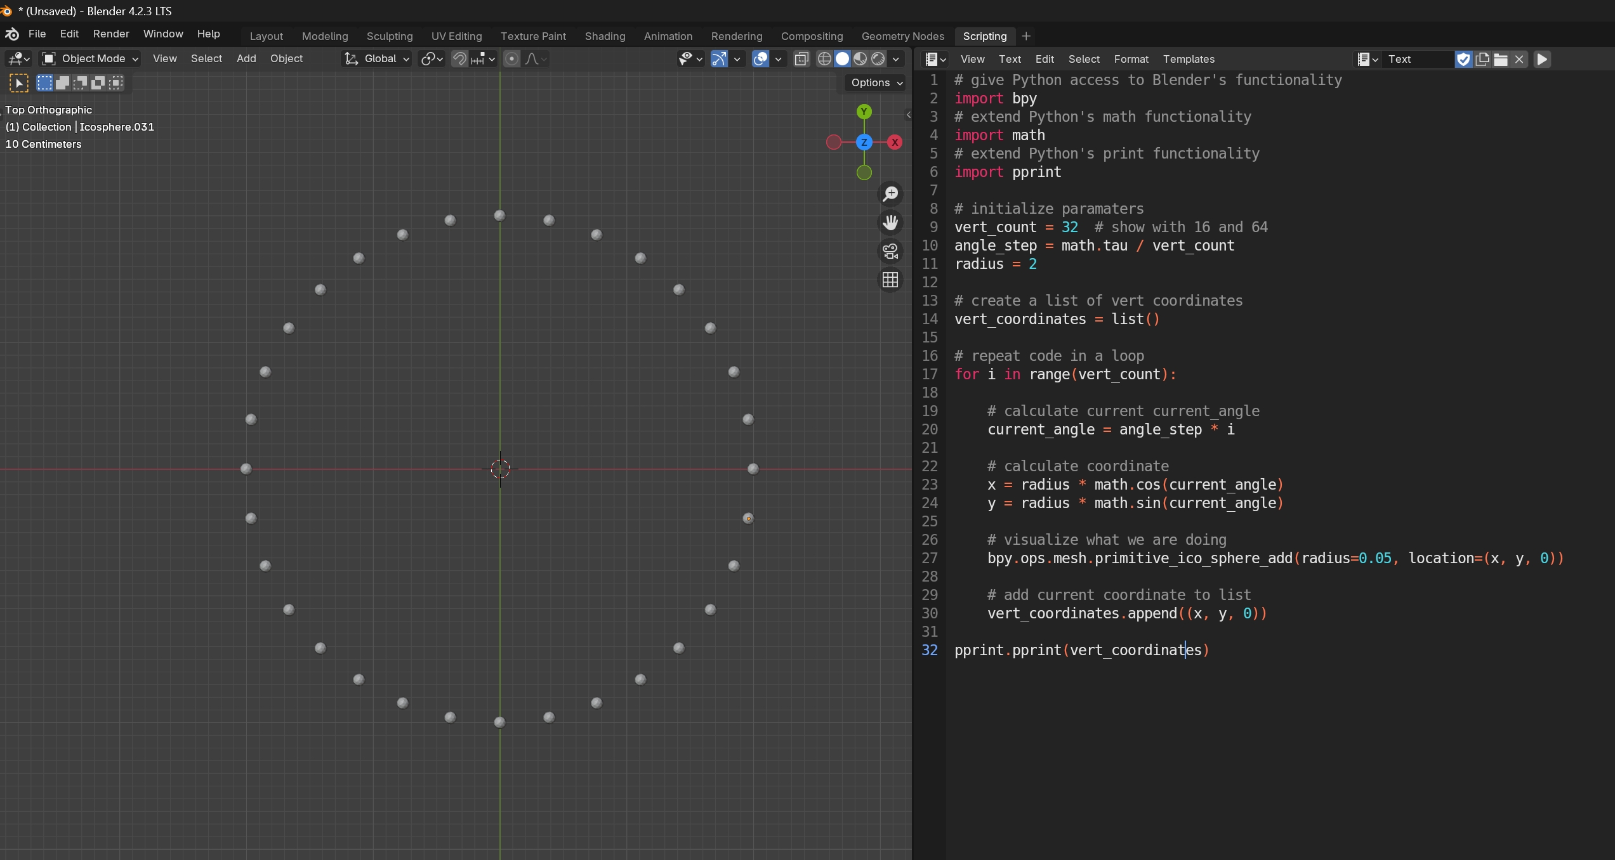The image size is (1615, 860).
Task: Switch to the Geometry Nodes workspace tab
Action: (902, 36)
